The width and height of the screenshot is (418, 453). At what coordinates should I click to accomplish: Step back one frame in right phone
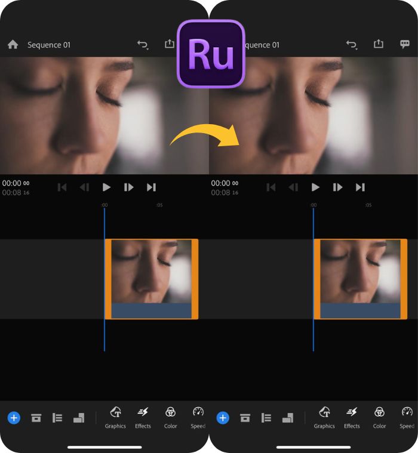click(x=293, y=187)
